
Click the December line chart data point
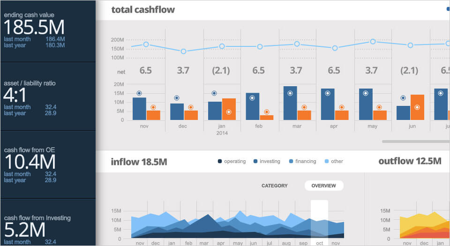[184, 51]
